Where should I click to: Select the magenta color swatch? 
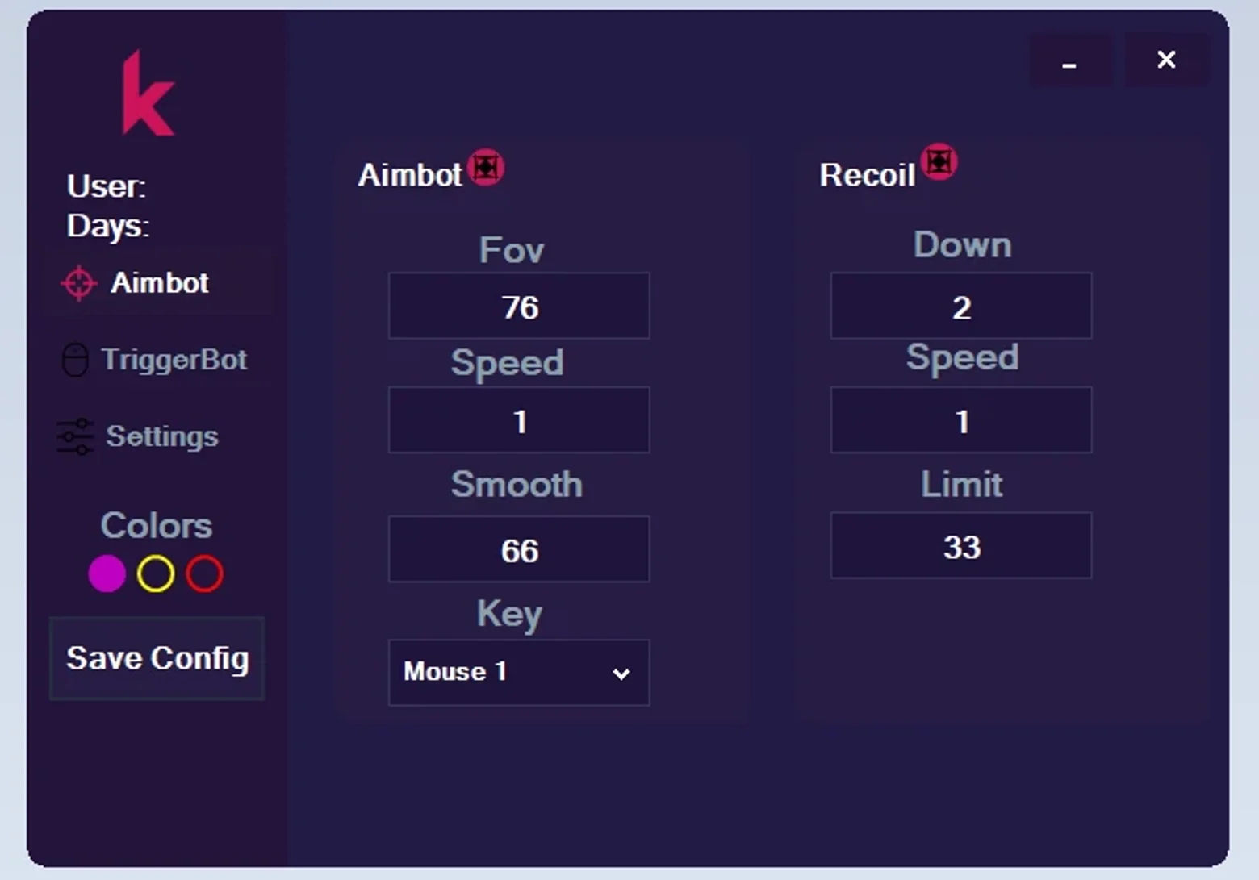[x=107, y=574]
